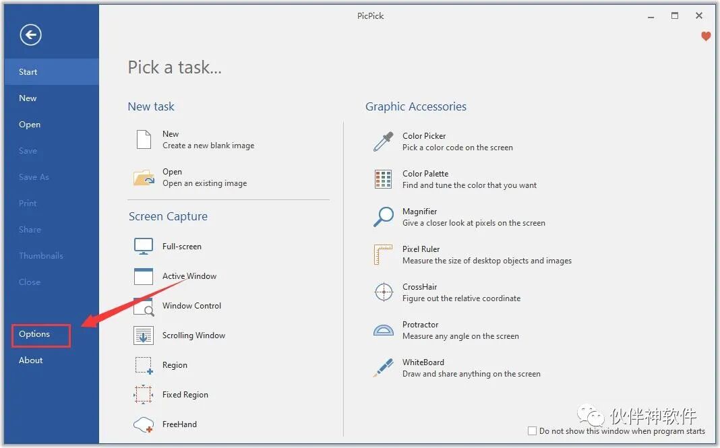Click 'Measure any angle on the screen' text
The width and height of the screenshot is (720, 448).
(460, 336)
